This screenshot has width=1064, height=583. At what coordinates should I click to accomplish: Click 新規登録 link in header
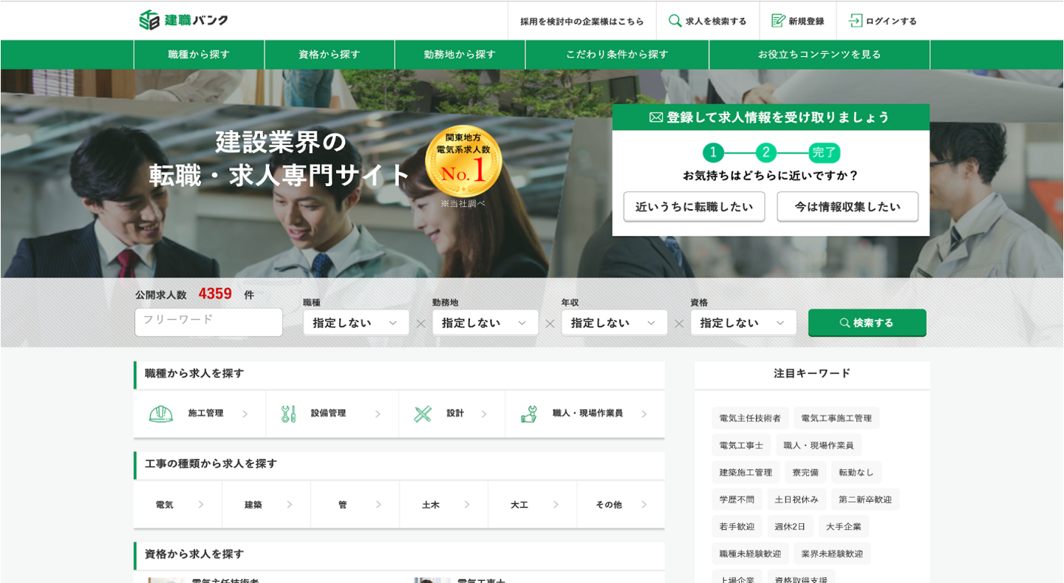798,21
